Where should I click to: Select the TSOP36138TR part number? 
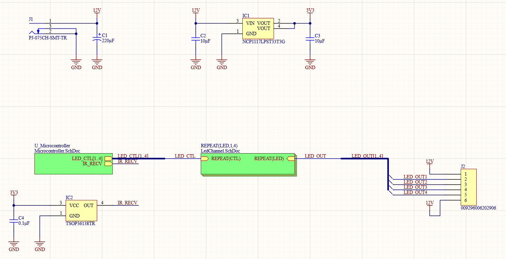click(x=80, y=224)
